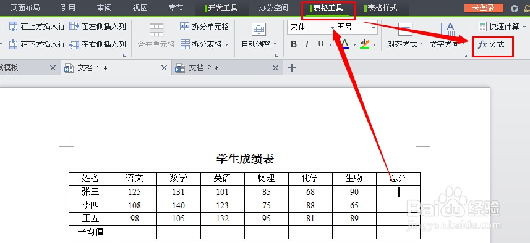
Task: Click the 生物 header cell
Action: tap(354, 178)
